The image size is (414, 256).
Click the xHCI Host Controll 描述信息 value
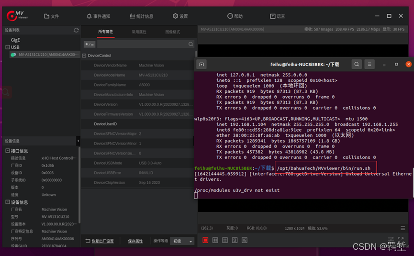tap(58, 158)
